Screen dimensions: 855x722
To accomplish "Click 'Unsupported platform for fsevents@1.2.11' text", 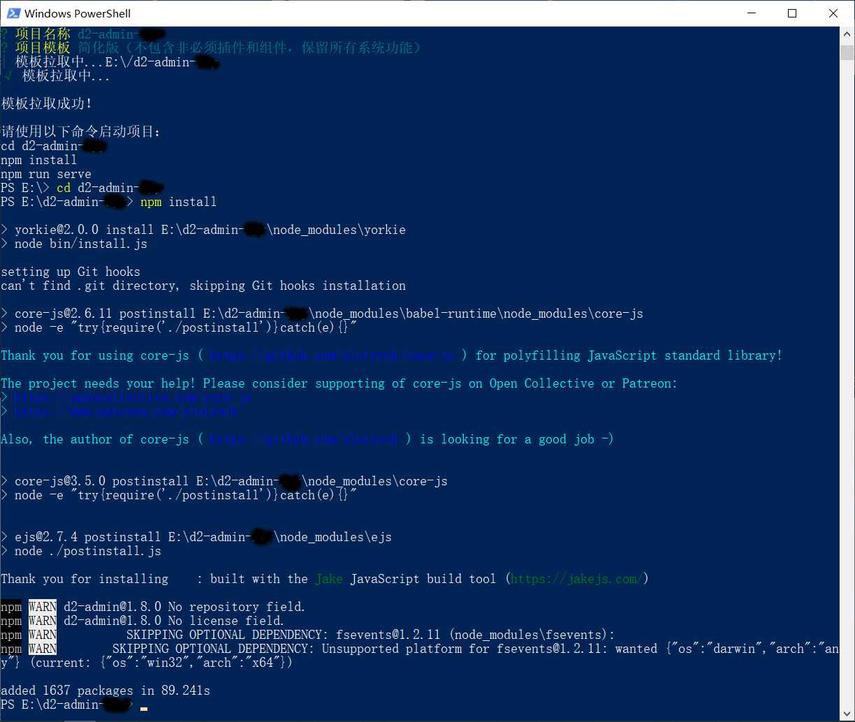I will click(461, 649).
